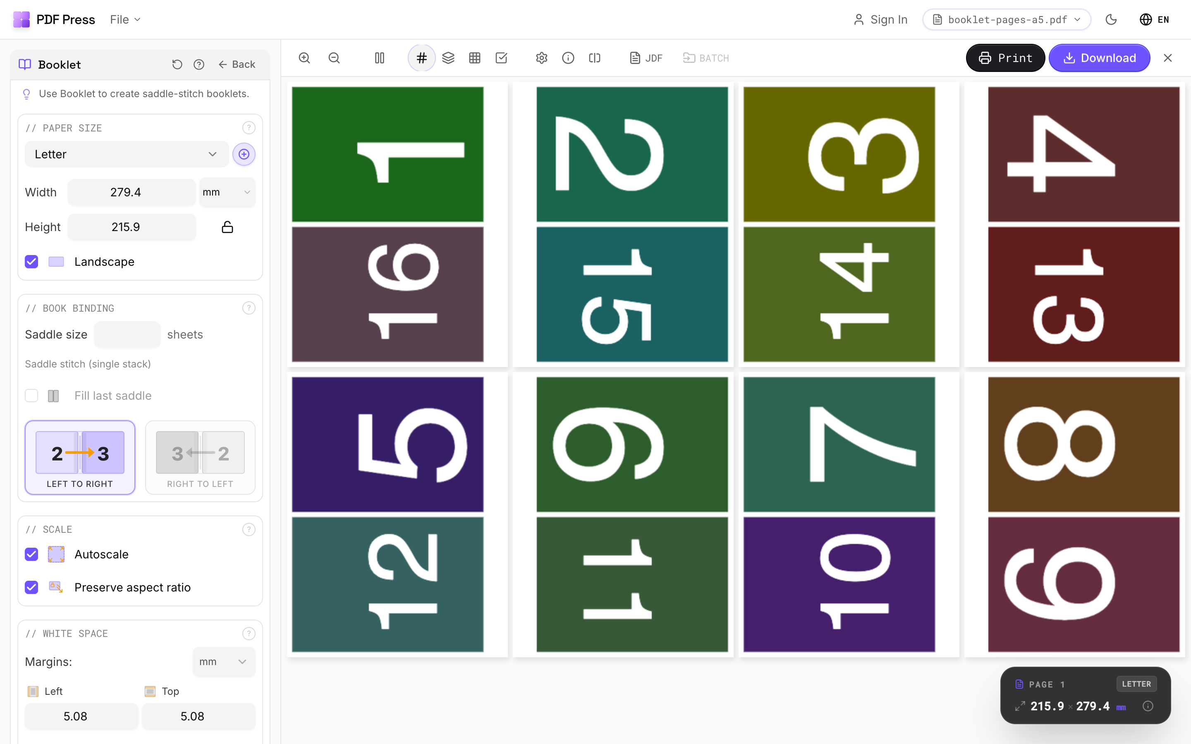This screenshot has width=1191, height=744.
Task: Toggle the height lock icon
Action: pos(227,227)
